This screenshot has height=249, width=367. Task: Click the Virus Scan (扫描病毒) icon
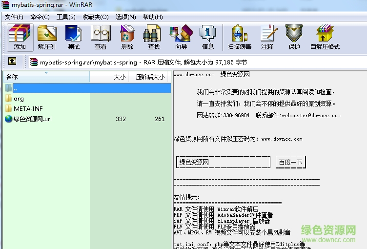240,37
